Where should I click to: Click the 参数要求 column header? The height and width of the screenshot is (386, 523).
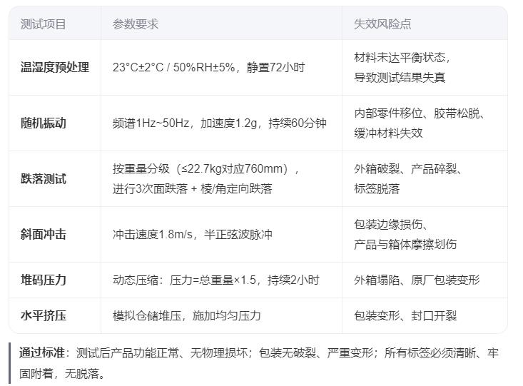click(x=136, y=24)
